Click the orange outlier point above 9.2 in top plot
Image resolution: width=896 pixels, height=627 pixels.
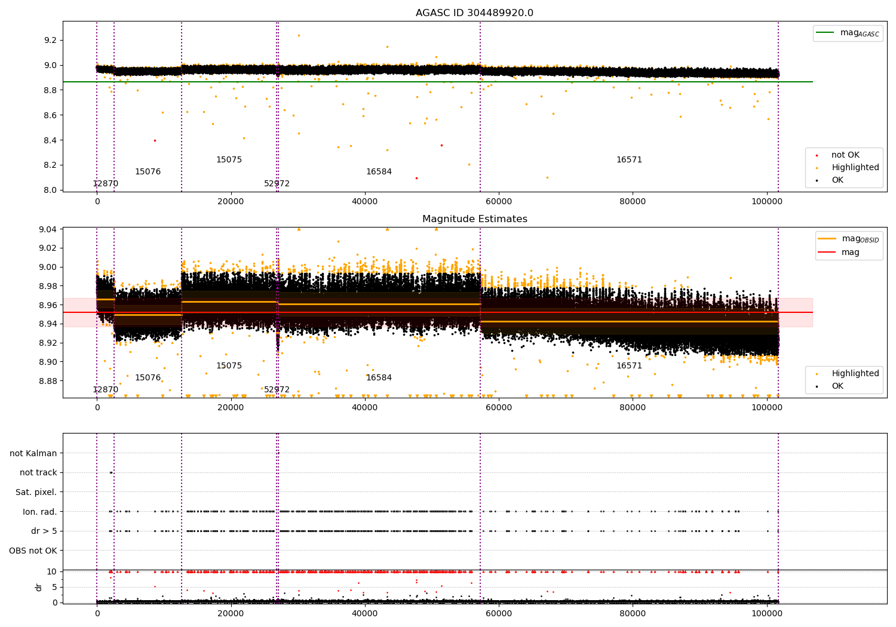pos(299,35)
